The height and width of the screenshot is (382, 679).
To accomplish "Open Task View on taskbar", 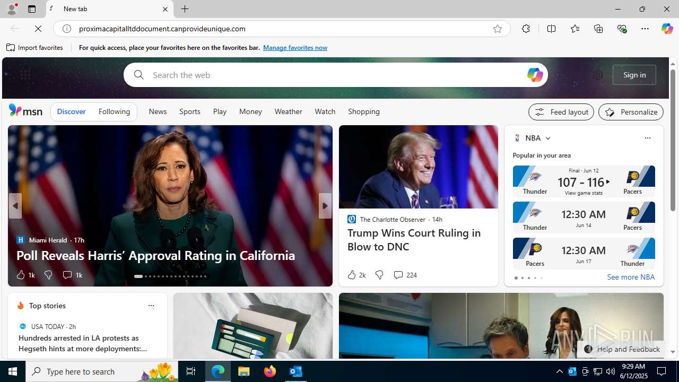I will 191,371.
